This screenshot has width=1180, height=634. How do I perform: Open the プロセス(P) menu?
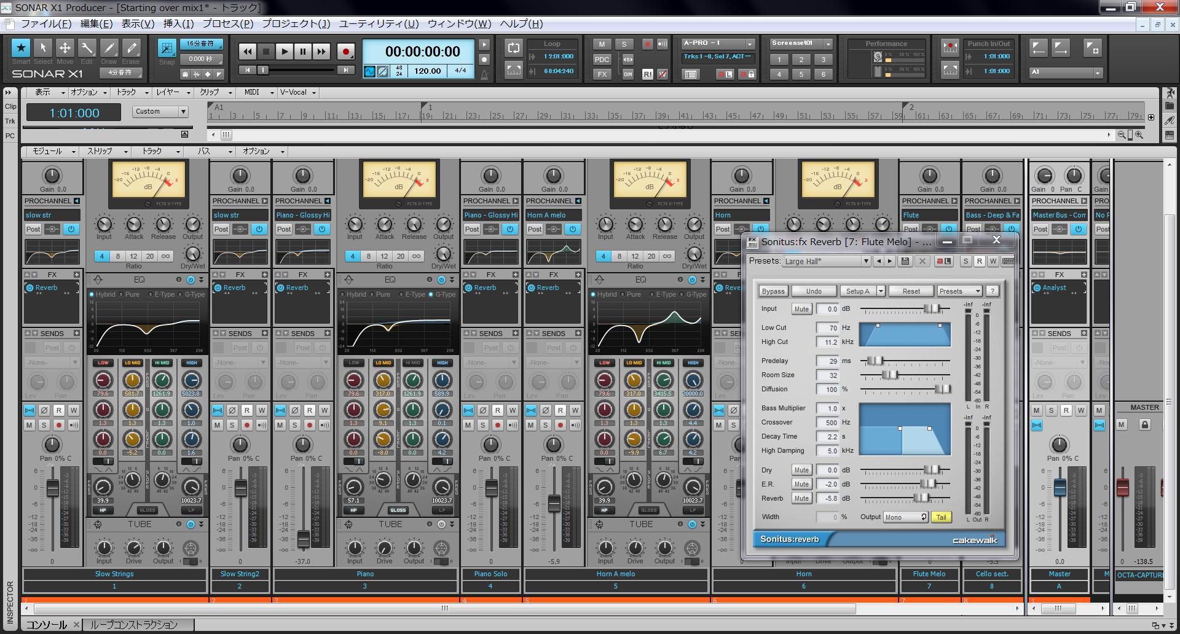pos(228,24)
